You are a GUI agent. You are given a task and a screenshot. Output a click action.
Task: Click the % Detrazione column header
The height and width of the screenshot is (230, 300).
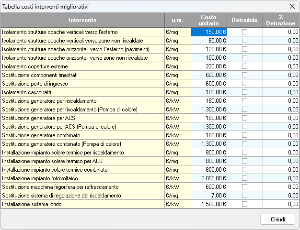tap(281, 20)
